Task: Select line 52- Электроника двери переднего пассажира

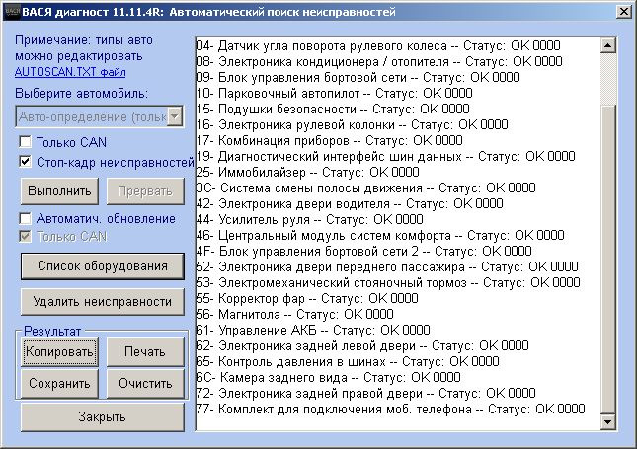Action: click(387, 267)
